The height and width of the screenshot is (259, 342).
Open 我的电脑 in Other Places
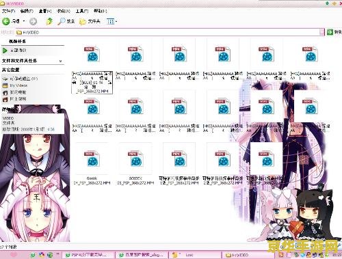14,92
